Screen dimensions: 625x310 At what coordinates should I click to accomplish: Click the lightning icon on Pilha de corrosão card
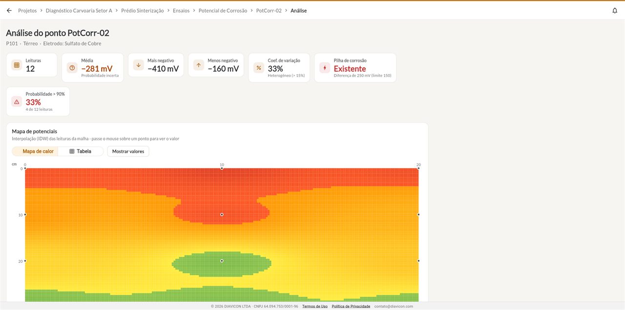tap(325, 67)
